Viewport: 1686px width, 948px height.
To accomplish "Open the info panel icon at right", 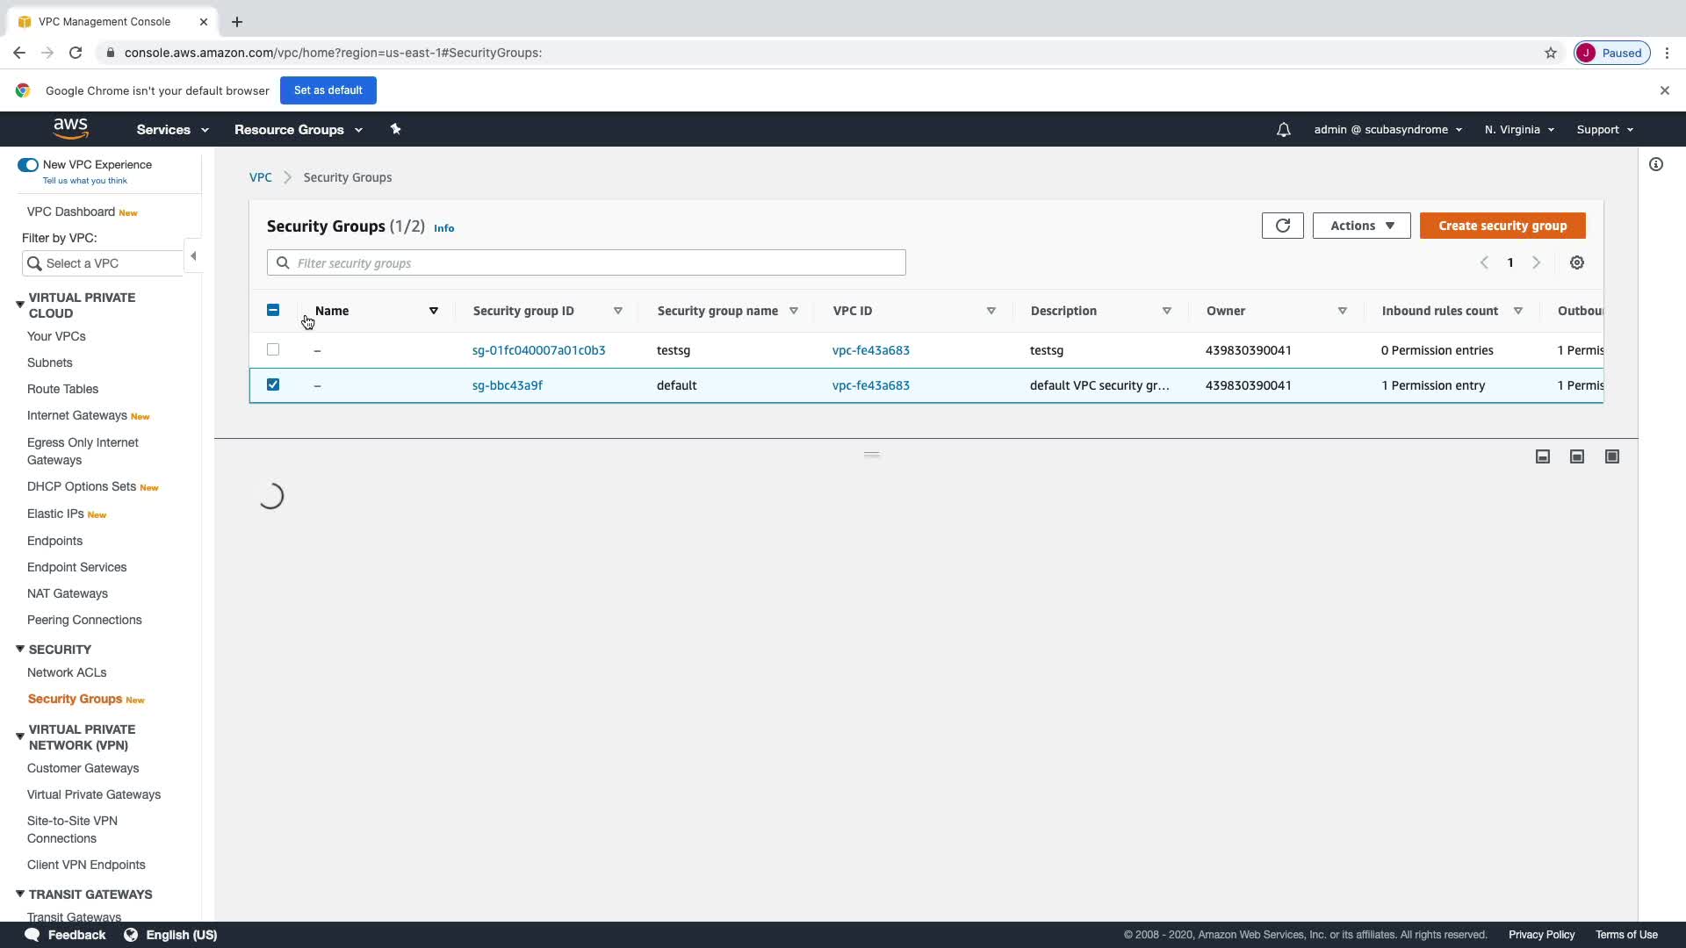I will tap(1655, 164).
